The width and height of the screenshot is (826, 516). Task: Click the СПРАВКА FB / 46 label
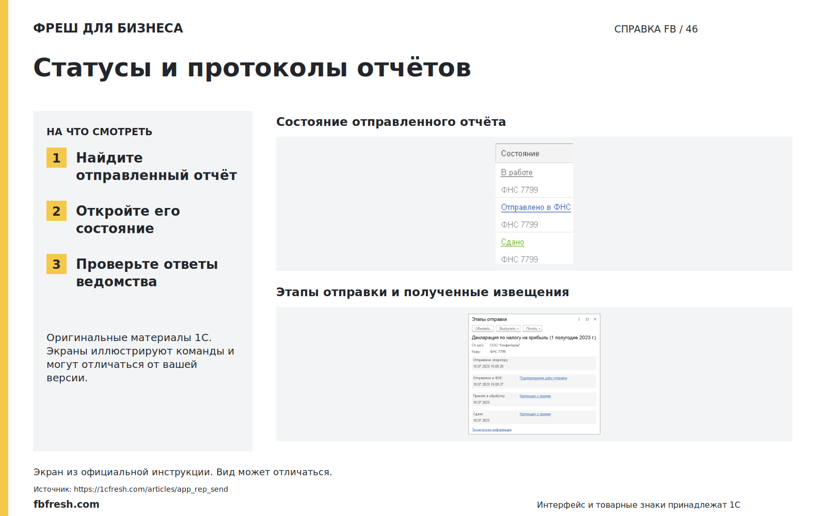tap(656, 29)
